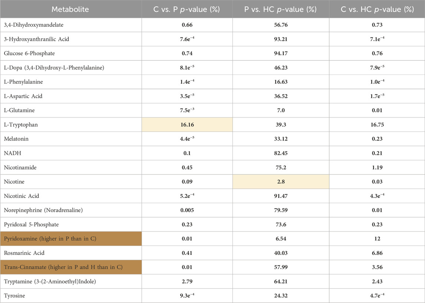Select value 91.47 for Nicotinic Acid
This screenshot has height=303, width=425.
tap(281, 196)
